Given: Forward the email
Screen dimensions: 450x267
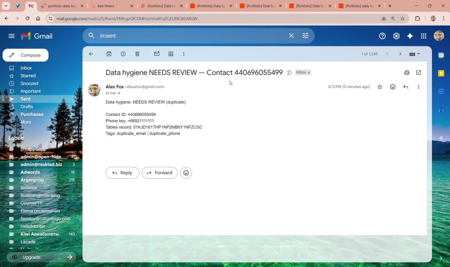Looking at the screenshot, I should tap(160, 173).
